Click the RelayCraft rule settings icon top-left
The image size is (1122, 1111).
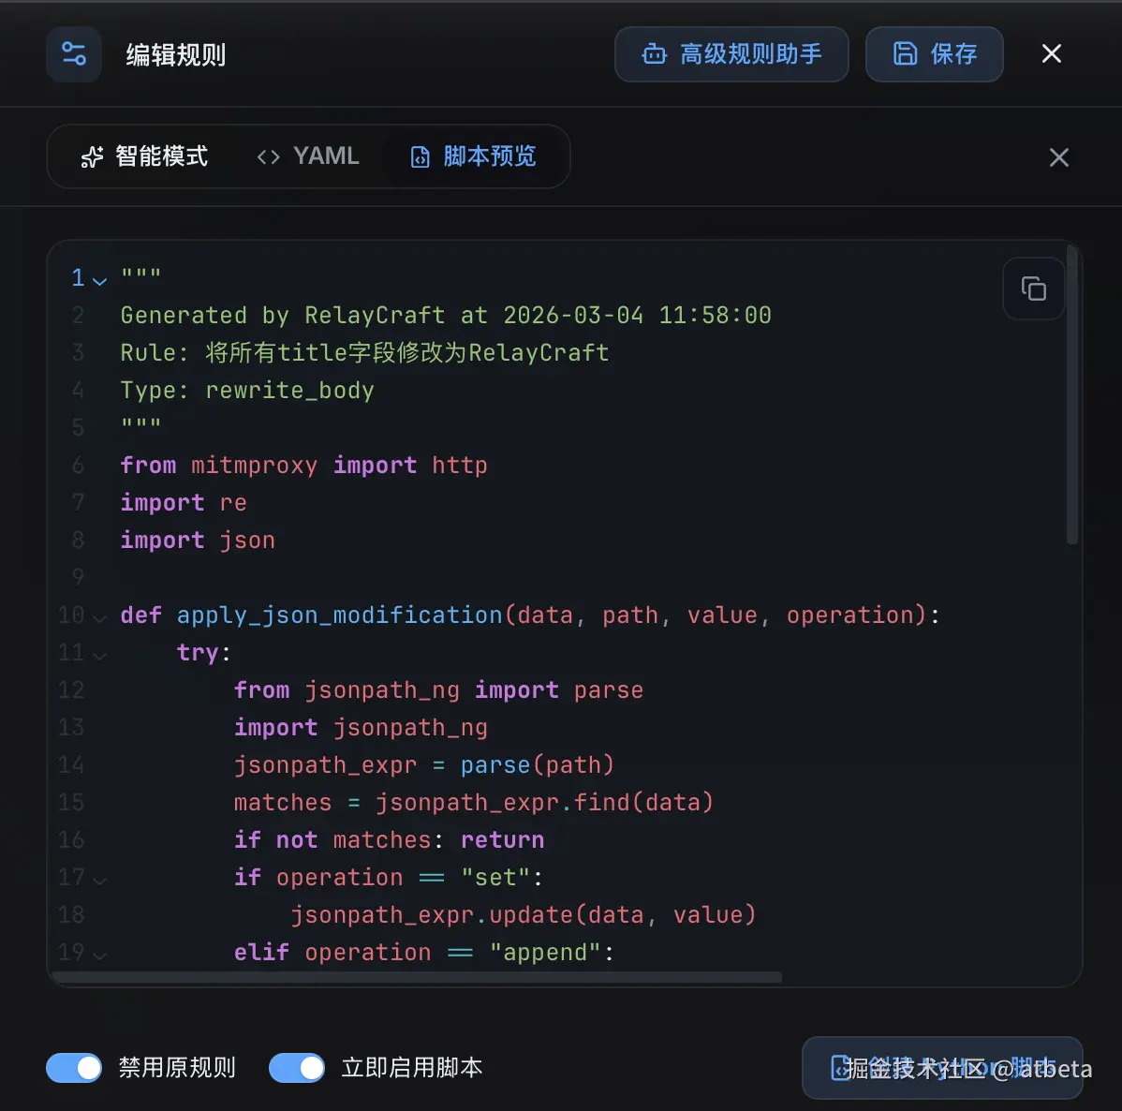pyautogui.click(x=73, y=53)
